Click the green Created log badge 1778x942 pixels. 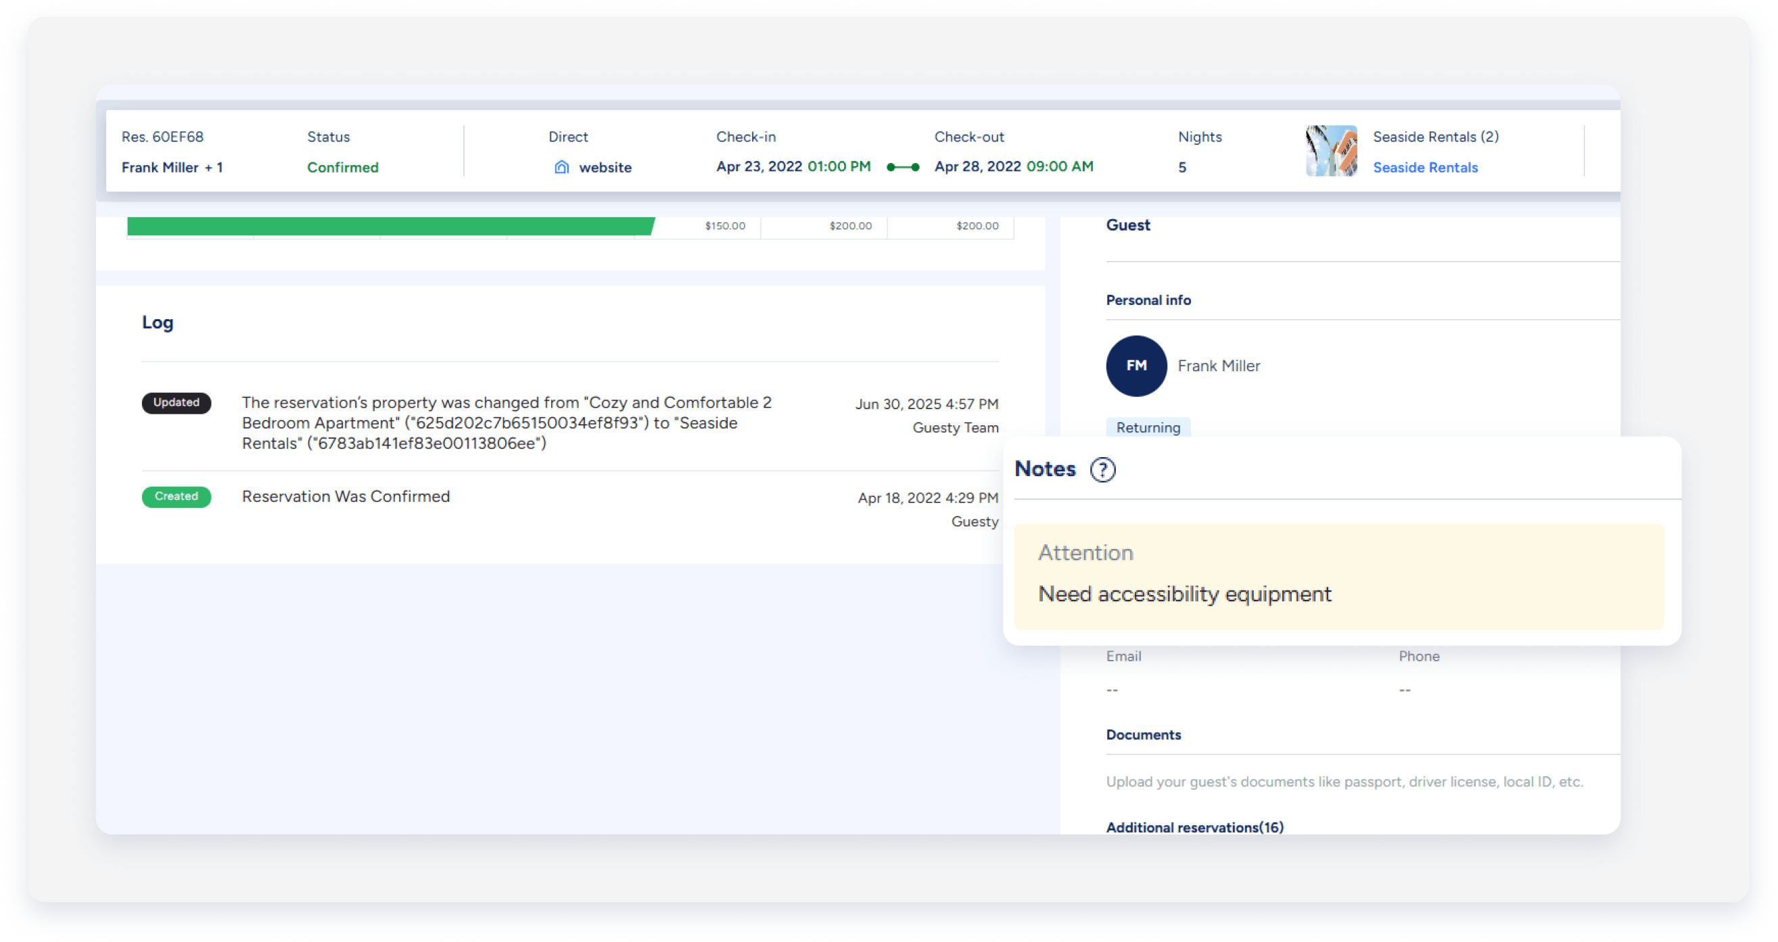click(x=176, y=496)
